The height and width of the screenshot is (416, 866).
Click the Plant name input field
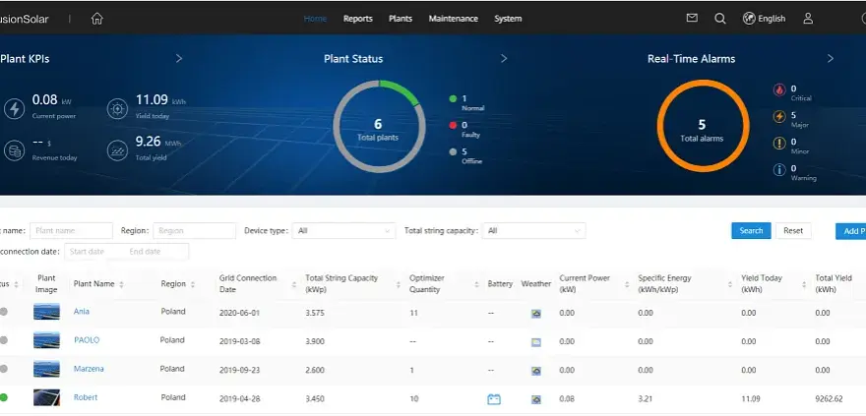click(71, 231)
